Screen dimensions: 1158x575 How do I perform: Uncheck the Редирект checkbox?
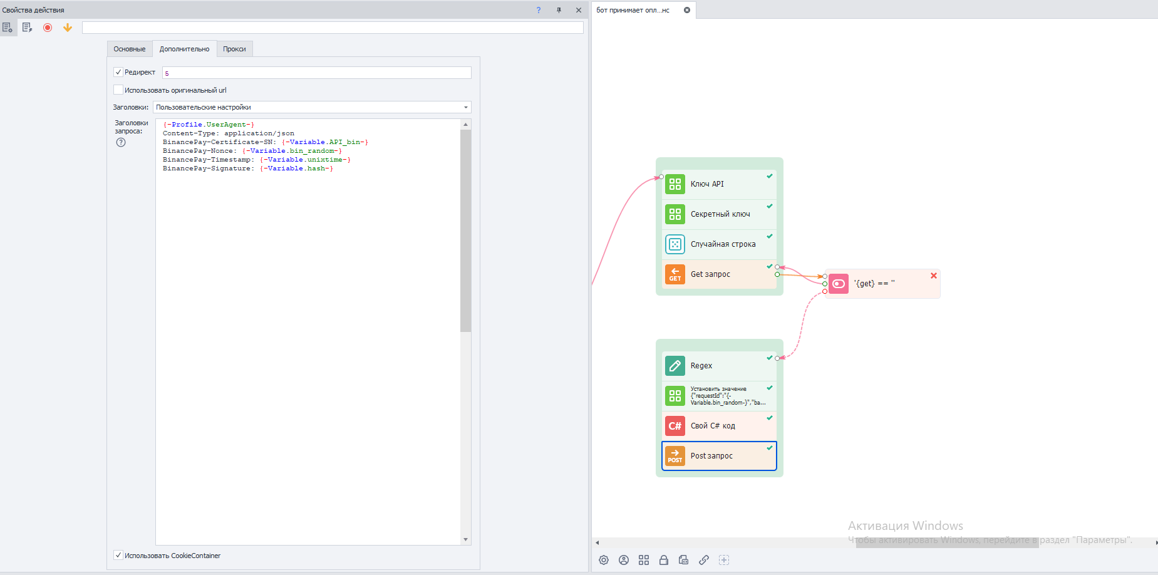(x=118, y=72)
